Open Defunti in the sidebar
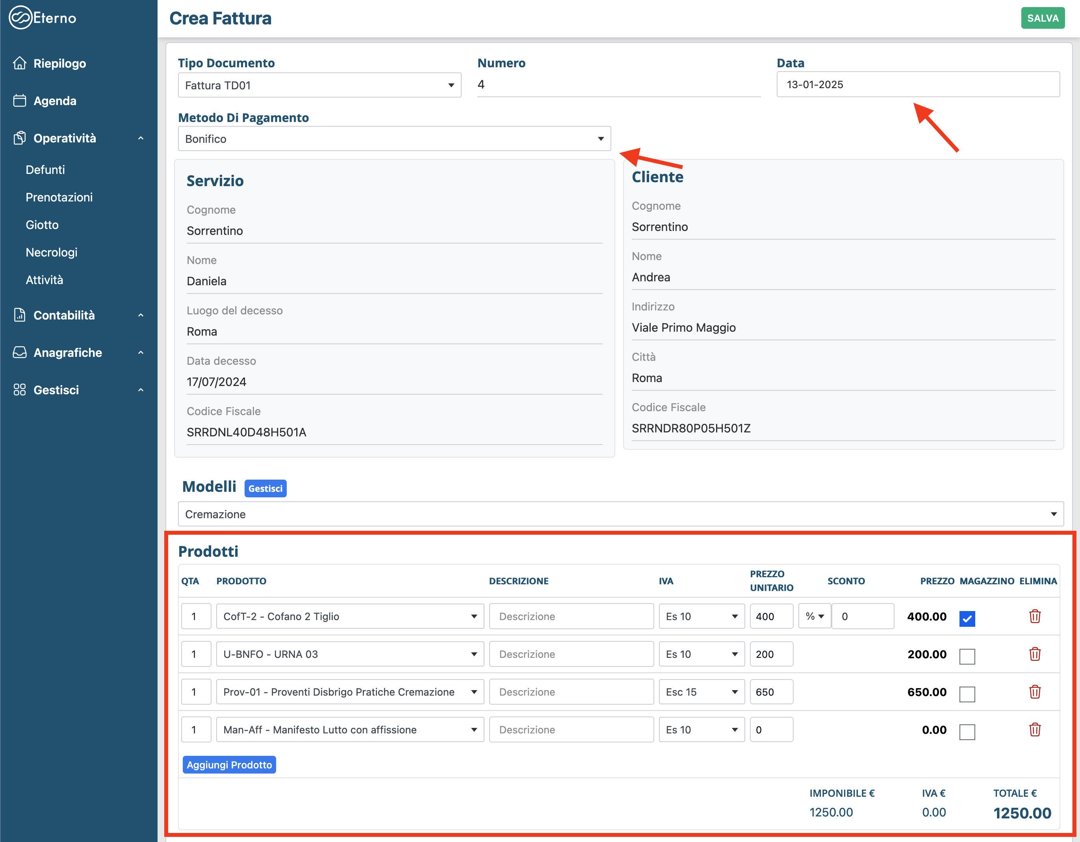The image size is (1080, 842). point(45,170)
